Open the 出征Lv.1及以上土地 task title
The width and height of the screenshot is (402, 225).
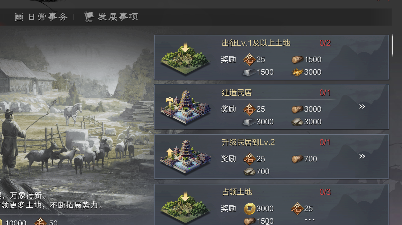point(256,43)
